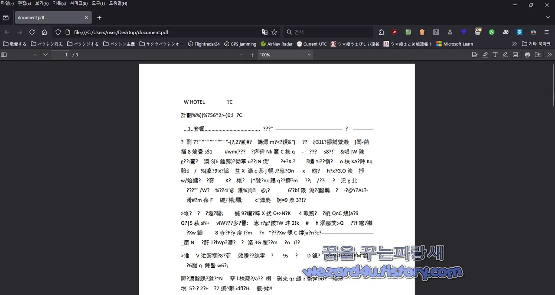555x295 pixels.
Task: Click the back navigation arrow
Action: pyautogui.click(x=7, y=32)
